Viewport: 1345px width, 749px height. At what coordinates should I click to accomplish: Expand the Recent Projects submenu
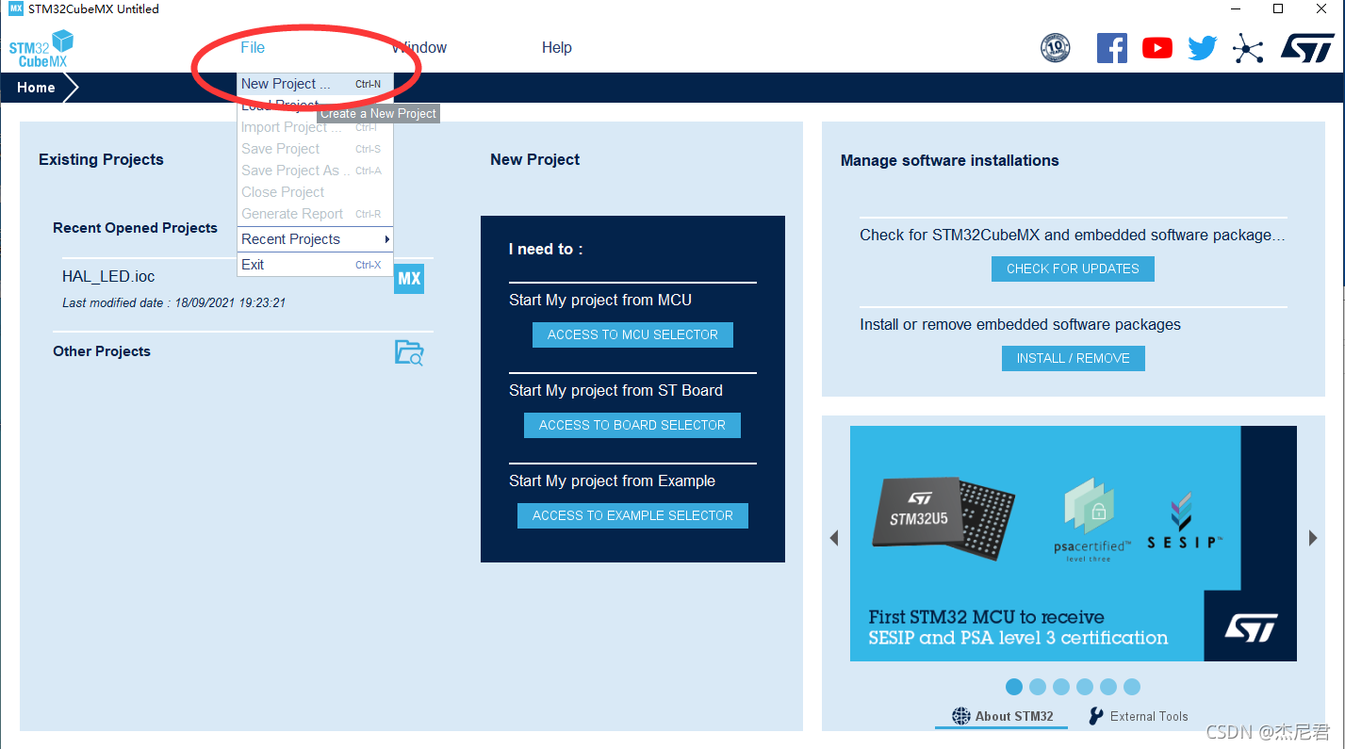tap(315, 239)
